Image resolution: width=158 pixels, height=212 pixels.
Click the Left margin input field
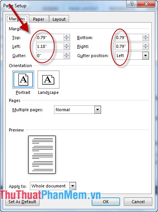click(x=50, y=46)
